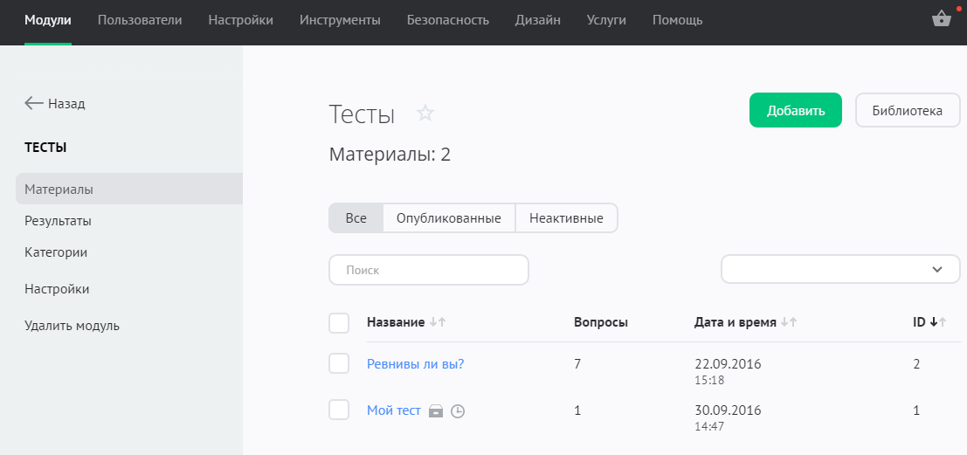Tick the select-all checkbox in table header
The width and height of the screenshot is (967, 455).
pyautogui.click(x=339, y=323)
